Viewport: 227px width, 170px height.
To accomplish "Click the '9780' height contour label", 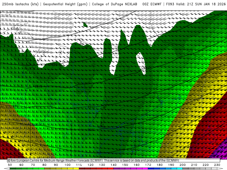I will click(x=54, y=64).
